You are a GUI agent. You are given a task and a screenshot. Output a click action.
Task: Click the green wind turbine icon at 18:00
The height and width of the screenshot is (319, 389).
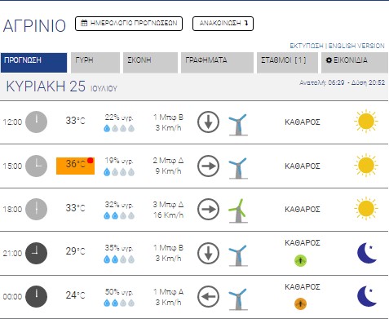[x=238, y=210]
